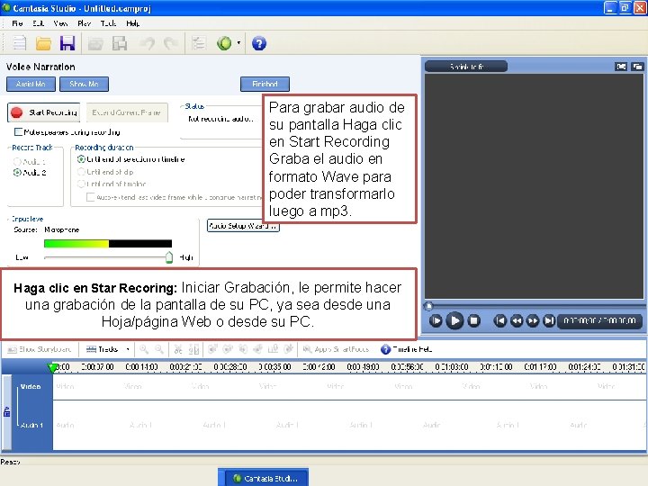Open the Tracks dropdown in timeline toolbar

point(107,349)
